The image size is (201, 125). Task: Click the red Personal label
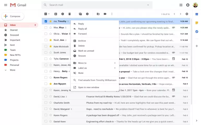click(x=14, y=65)
